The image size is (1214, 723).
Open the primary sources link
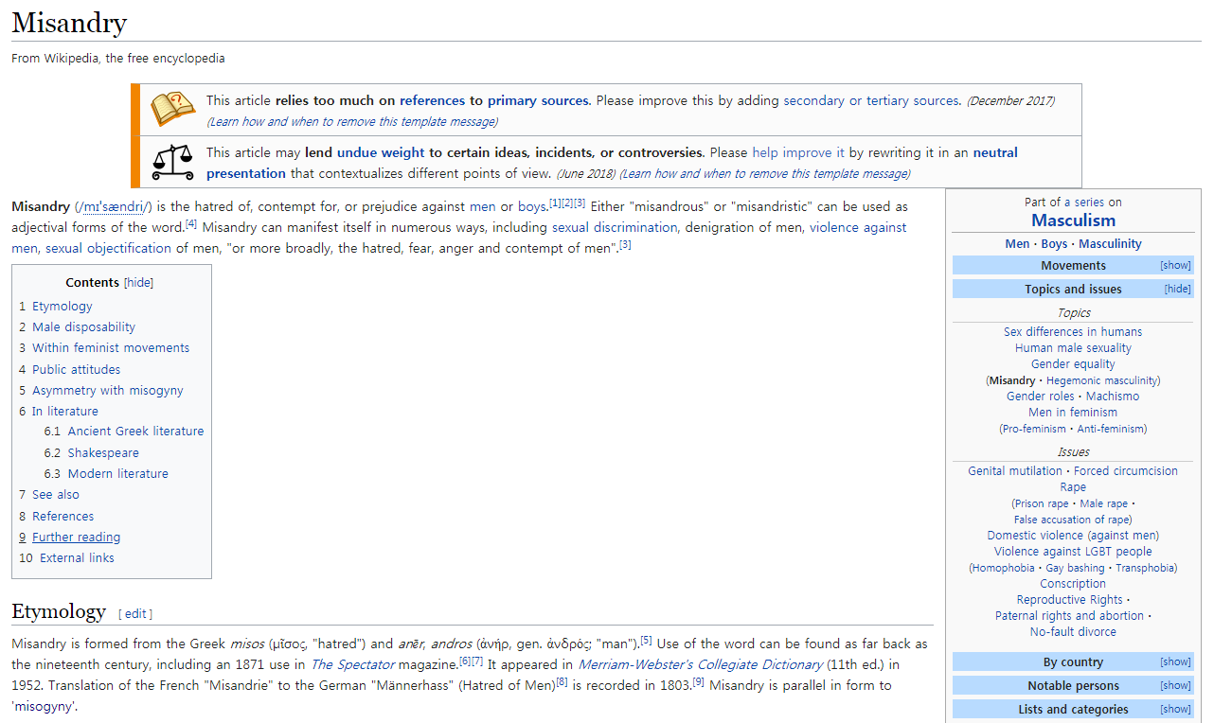point(537,101)
